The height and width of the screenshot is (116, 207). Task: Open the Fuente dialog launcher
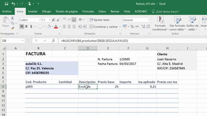pyautogui.click(x=60, y=34)
